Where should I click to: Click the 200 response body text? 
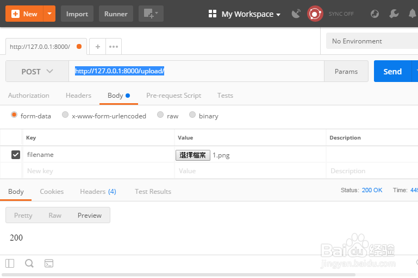click(16, 237)
